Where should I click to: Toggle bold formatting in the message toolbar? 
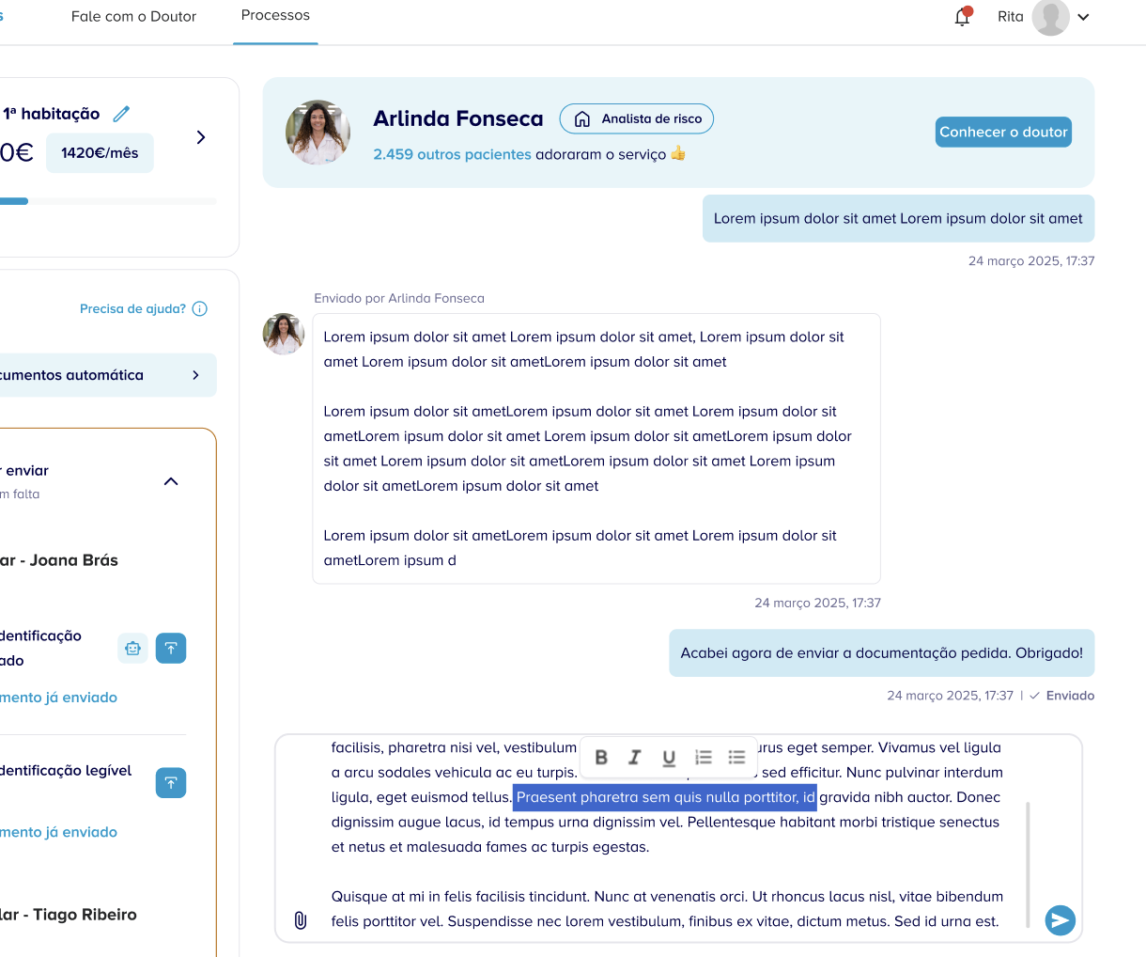click(x=601, y=758)
